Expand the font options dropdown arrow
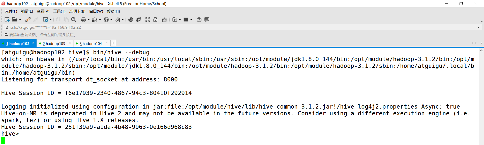Image resolution: width=484 pixels, height=145 pixels. coord(123,20)
